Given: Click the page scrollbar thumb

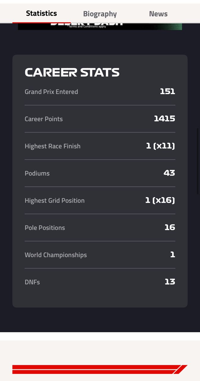Looking at the screenshot, I should click(x=198, y=161).
